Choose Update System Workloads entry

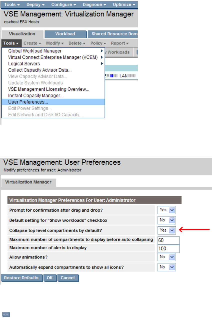(x=53, y=83)
